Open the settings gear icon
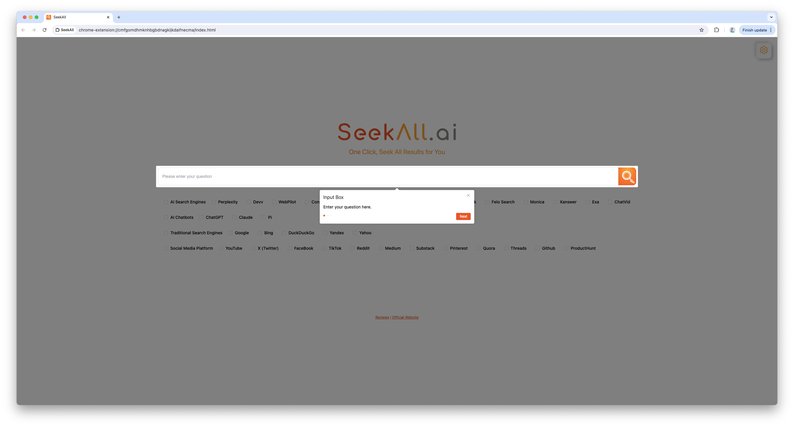 (763, 50)
